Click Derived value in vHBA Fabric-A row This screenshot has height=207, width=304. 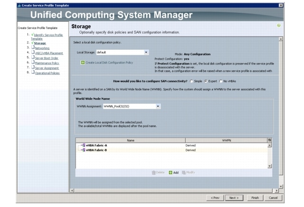(190, 145)
